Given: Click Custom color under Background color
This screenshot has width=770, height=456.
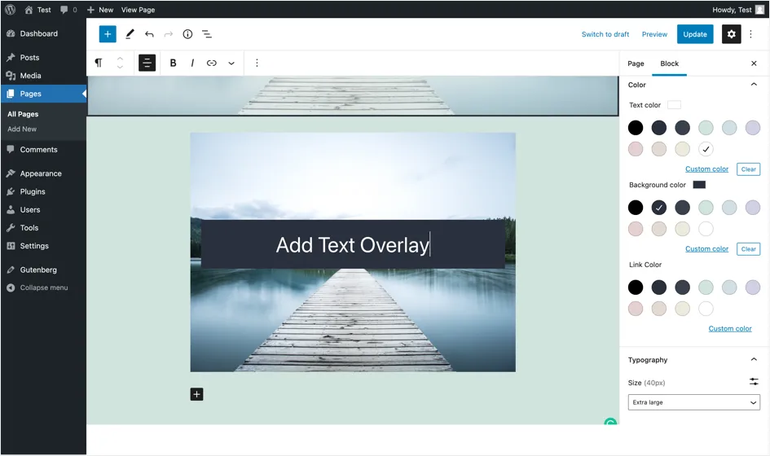Looking at the screenshot, I should [x=706, y=249].
